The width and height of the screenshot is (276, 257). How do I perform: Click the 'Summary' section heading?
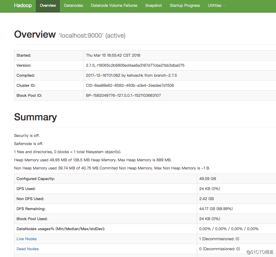(36, 117)
